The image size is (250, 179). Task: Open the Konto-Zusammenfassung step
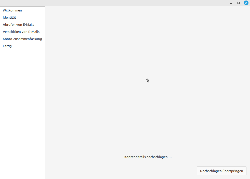point(22,39)
